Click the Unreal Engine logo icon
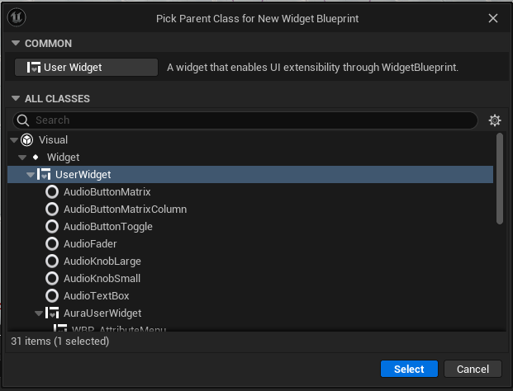The width and height of the screenshot is (513, 391). [x=17, y=17]
